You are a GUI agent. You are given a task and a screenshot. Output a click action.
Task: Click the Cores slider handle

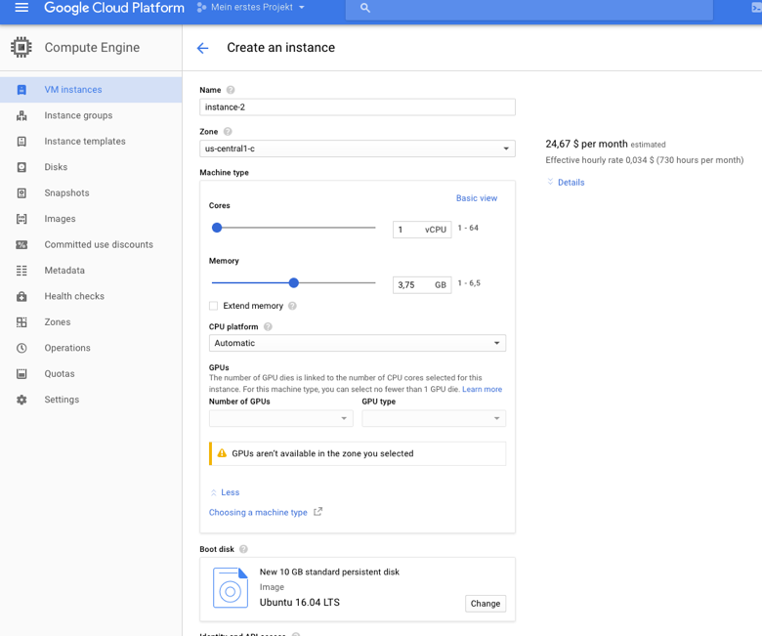[217, 228]
